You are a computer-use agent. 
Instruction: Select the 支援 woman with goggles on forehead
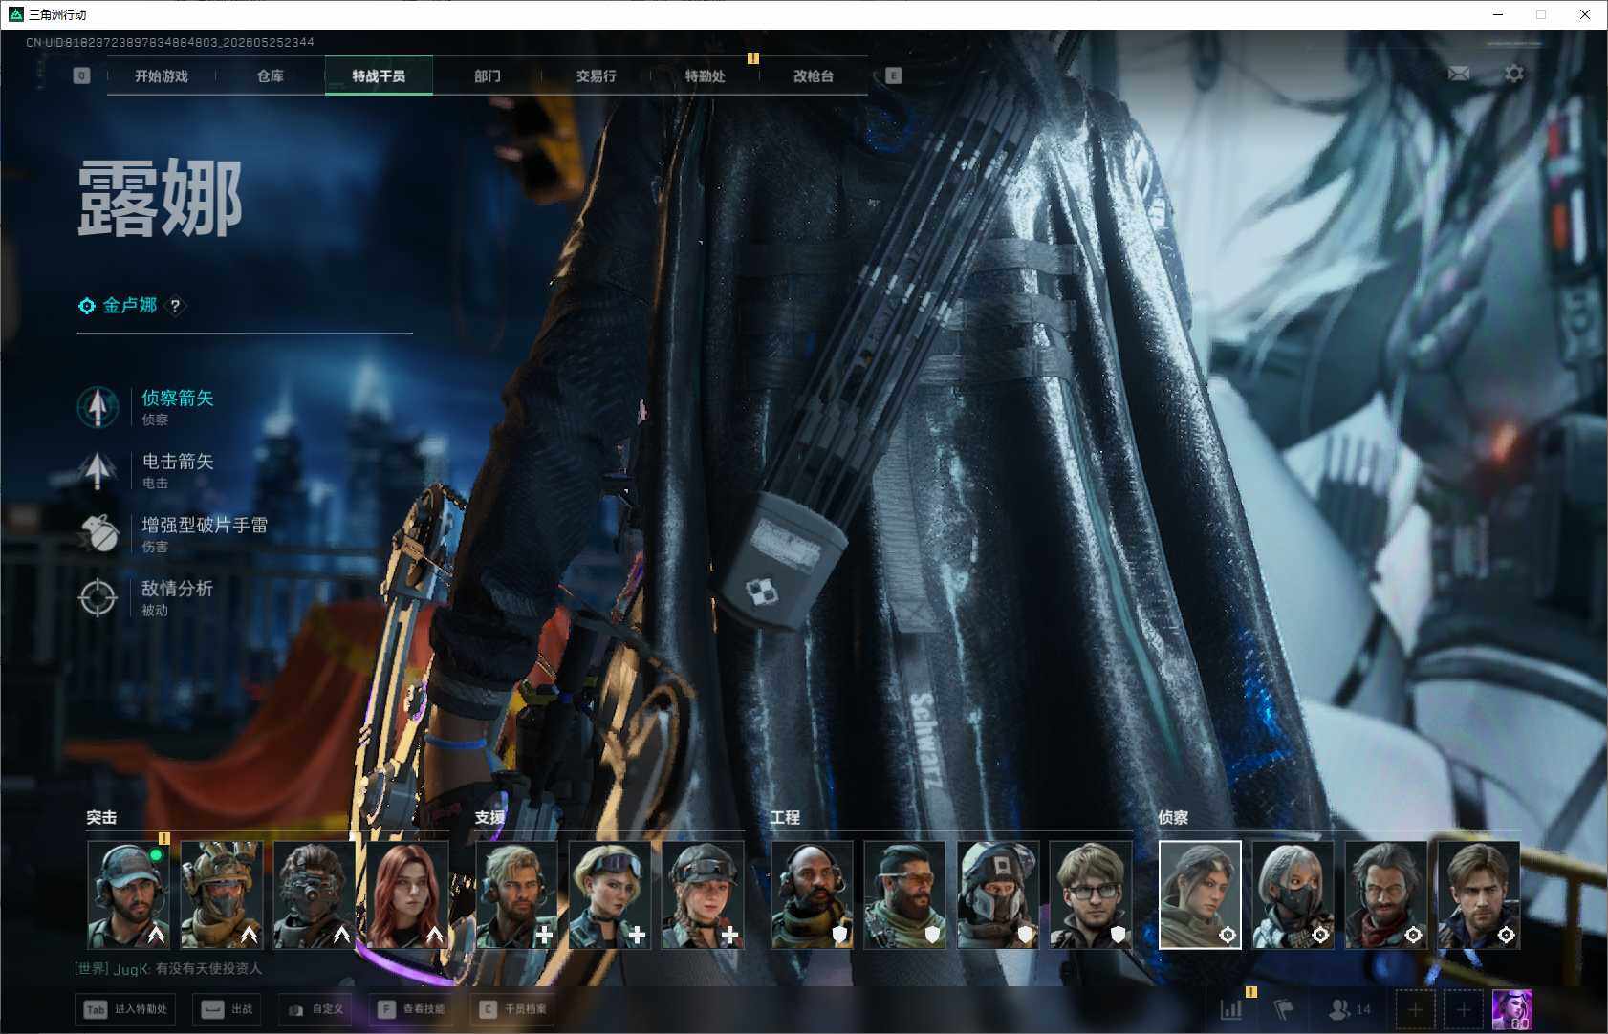coord(609,894)
